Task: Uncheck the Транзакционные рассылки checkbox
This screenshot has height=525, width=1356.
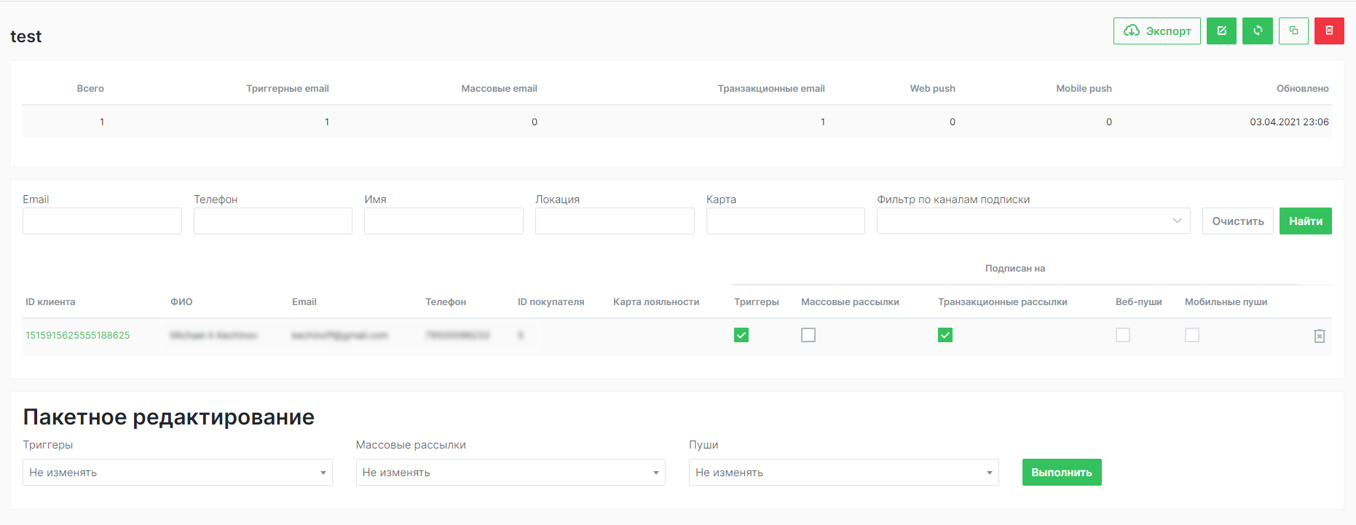Action: [945, 335]
